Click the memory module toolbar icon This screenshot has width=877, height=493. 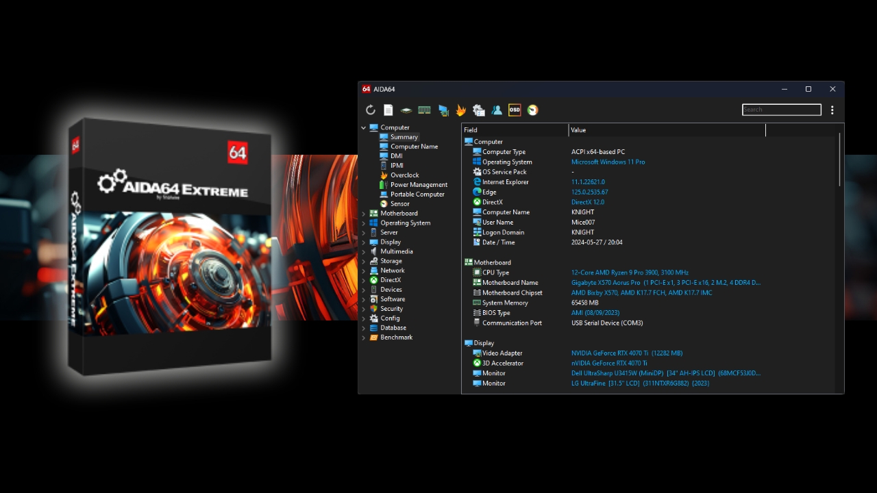[x=424, y=110]
